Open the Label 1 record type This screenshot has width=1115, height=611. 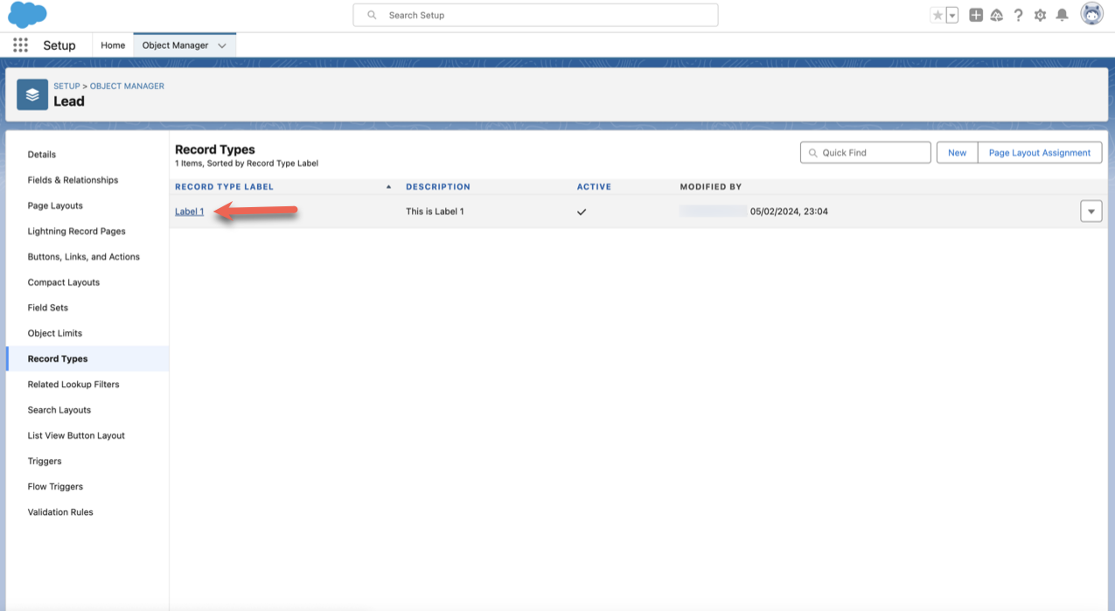click(x=189, y=212)
